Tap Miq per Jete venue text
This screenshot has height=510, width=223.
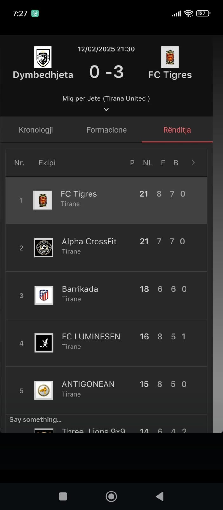point(106,98)
